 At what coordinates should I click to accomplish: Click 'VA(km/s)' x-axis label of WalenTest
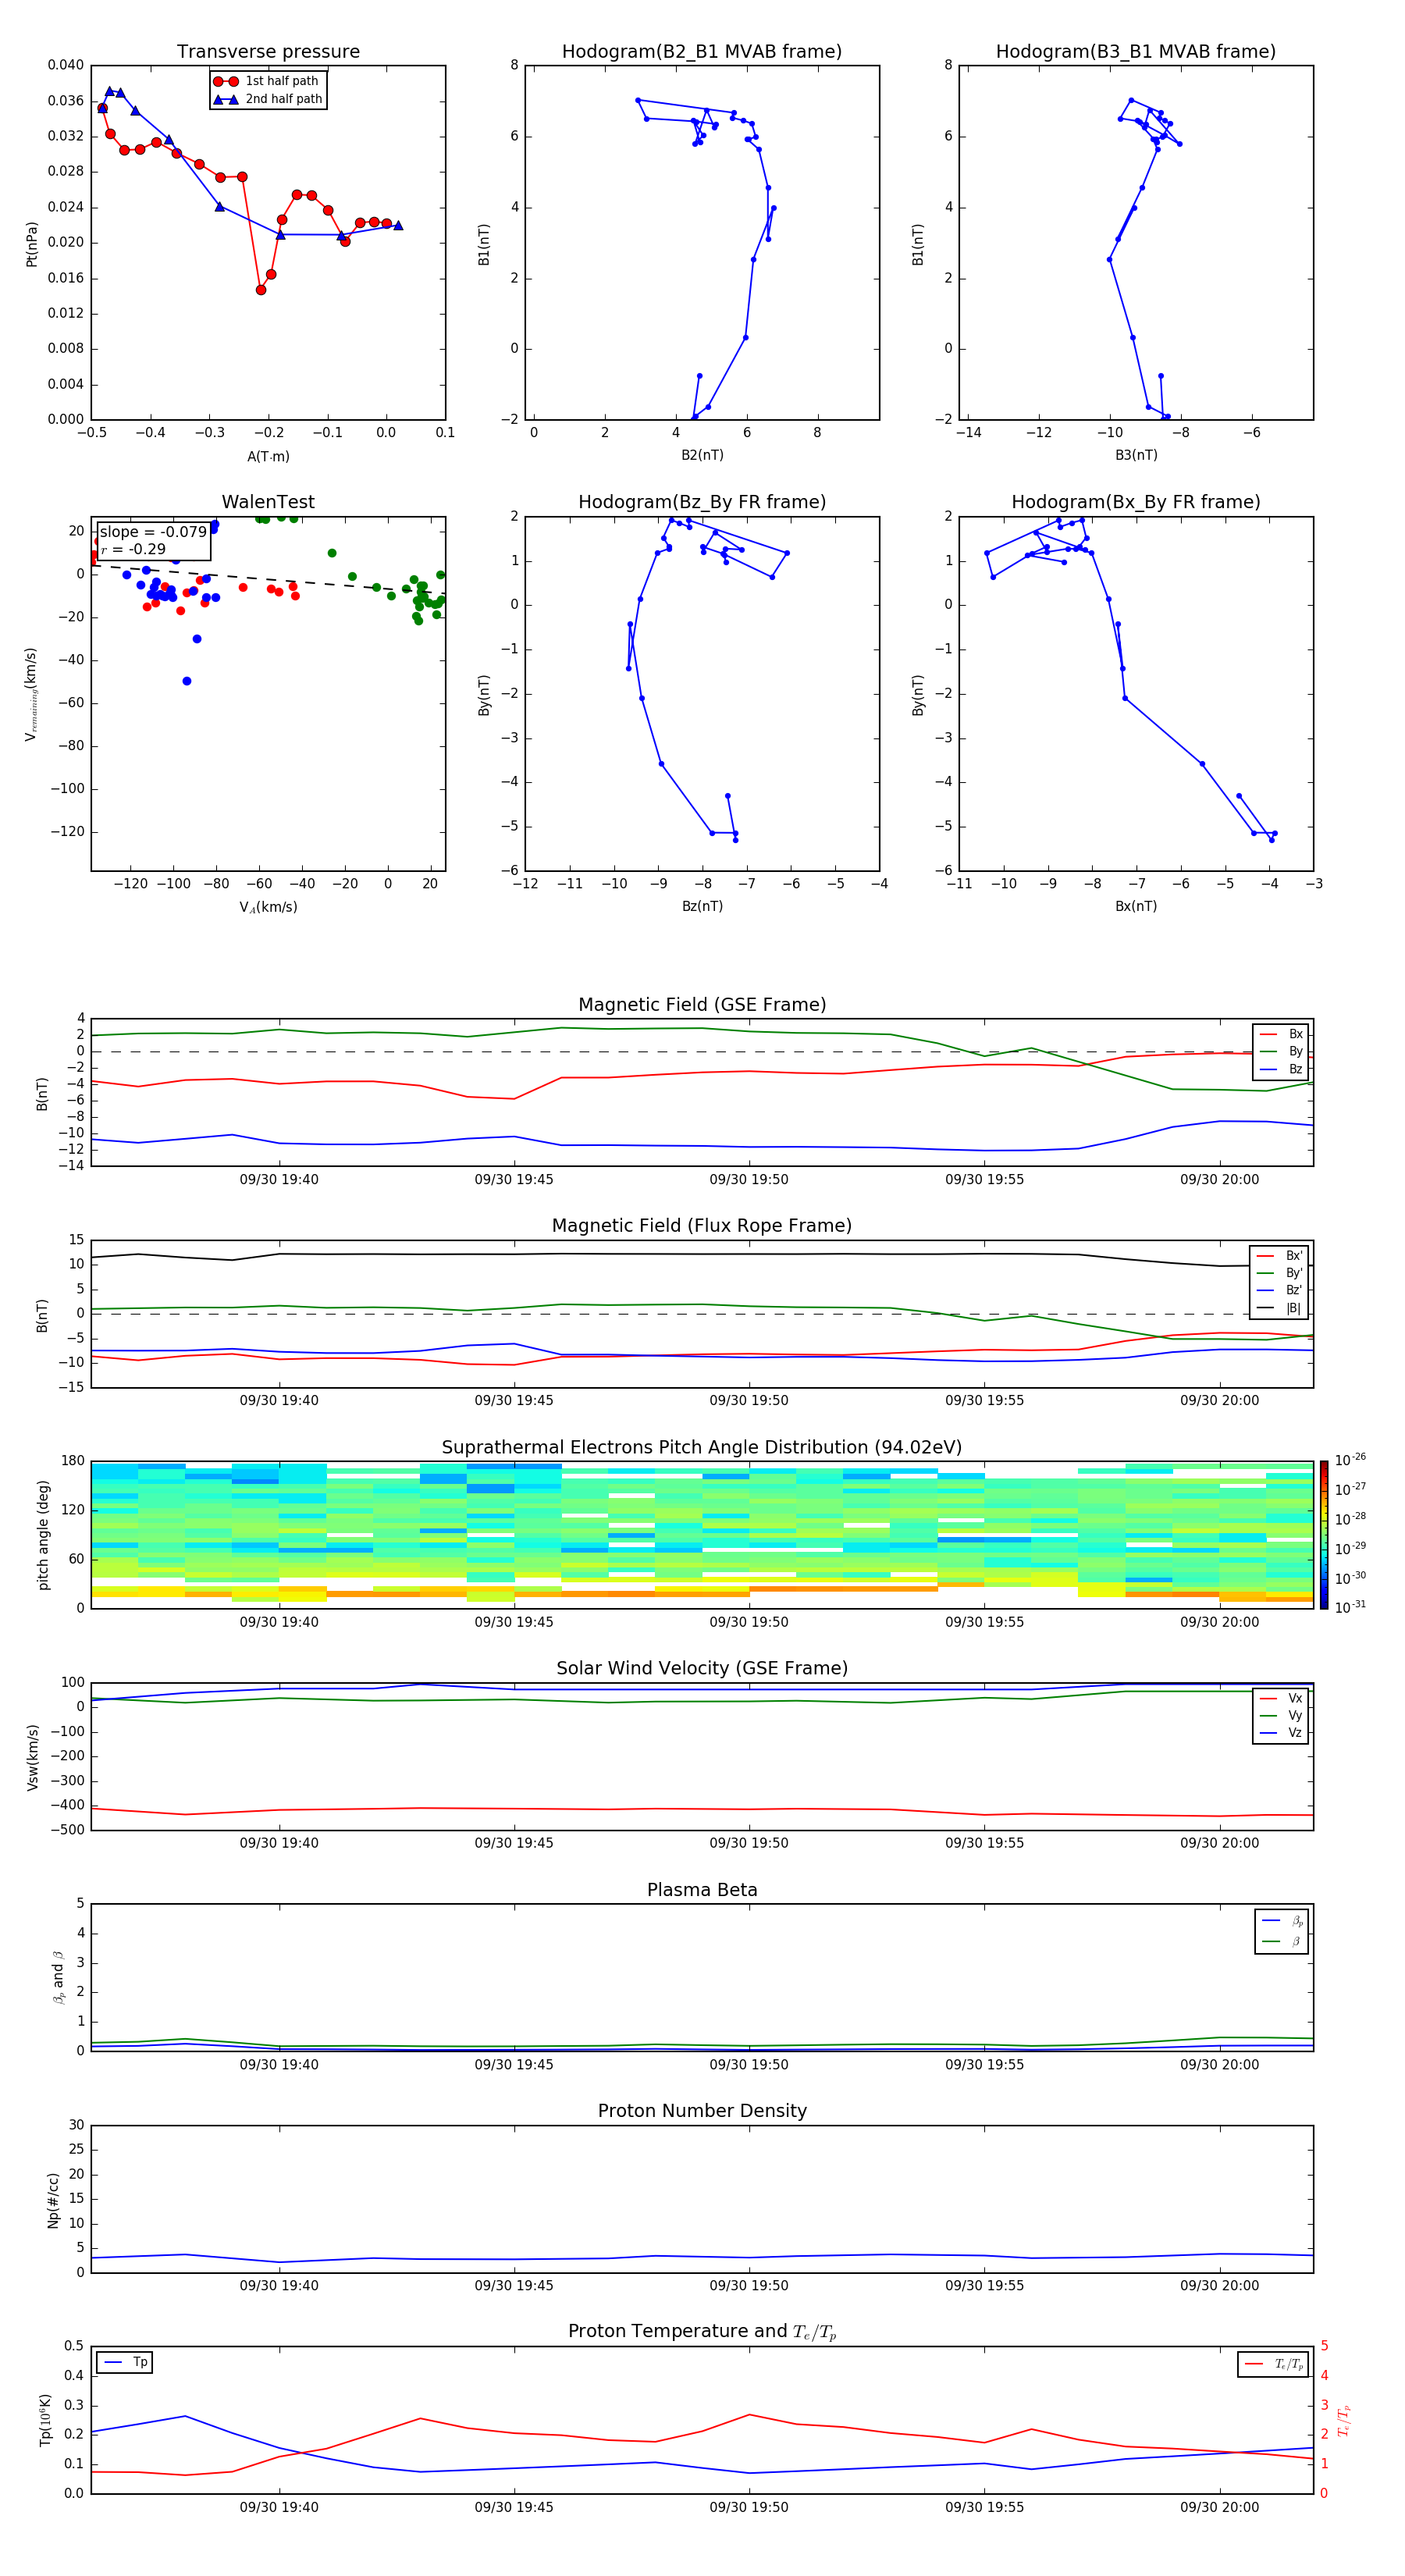pos(268,907)
